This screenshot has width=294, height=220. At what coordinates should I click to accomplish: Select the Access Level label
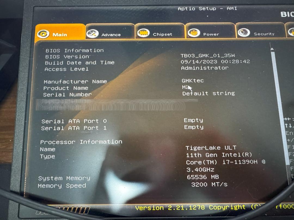(x=67, y=69)
